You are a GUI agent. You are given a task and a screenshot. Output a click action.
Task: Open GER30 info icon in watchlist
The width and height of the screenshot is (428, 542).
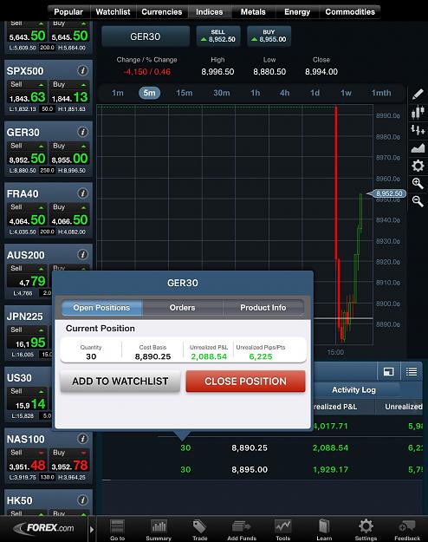(x=82, y=132)
